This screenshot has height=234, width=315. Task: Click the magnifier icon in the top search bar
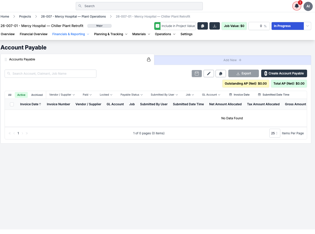pyautogui.click(x=80, y=6)
